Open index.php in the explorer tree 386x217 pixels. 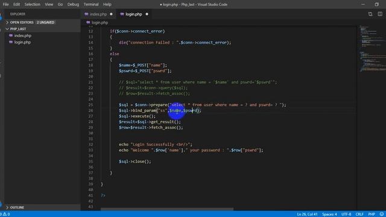pos(23,36)
